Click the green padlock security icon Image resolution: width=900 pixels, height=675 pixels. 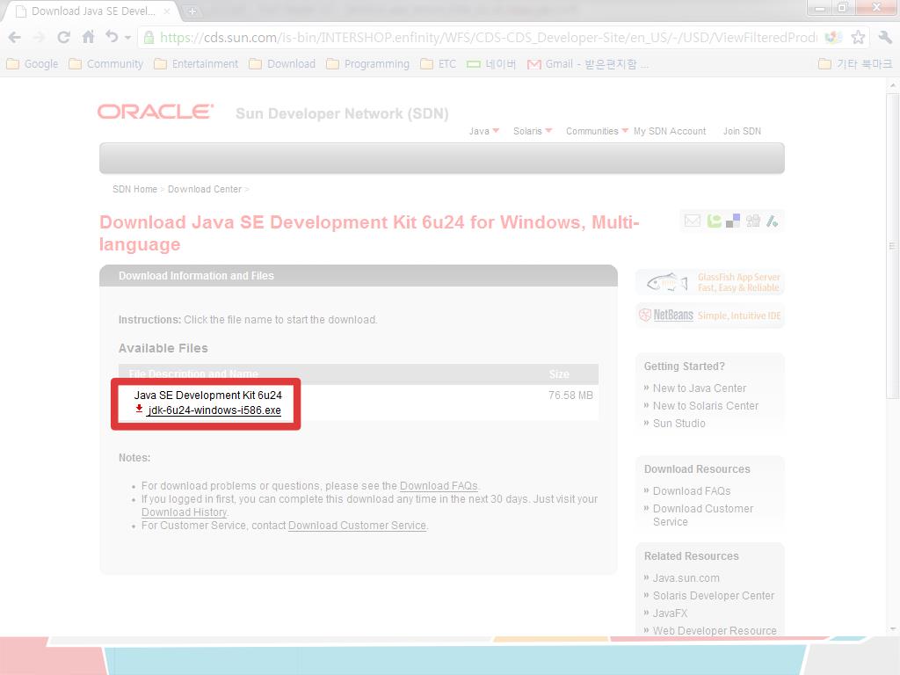coord(149,38)
